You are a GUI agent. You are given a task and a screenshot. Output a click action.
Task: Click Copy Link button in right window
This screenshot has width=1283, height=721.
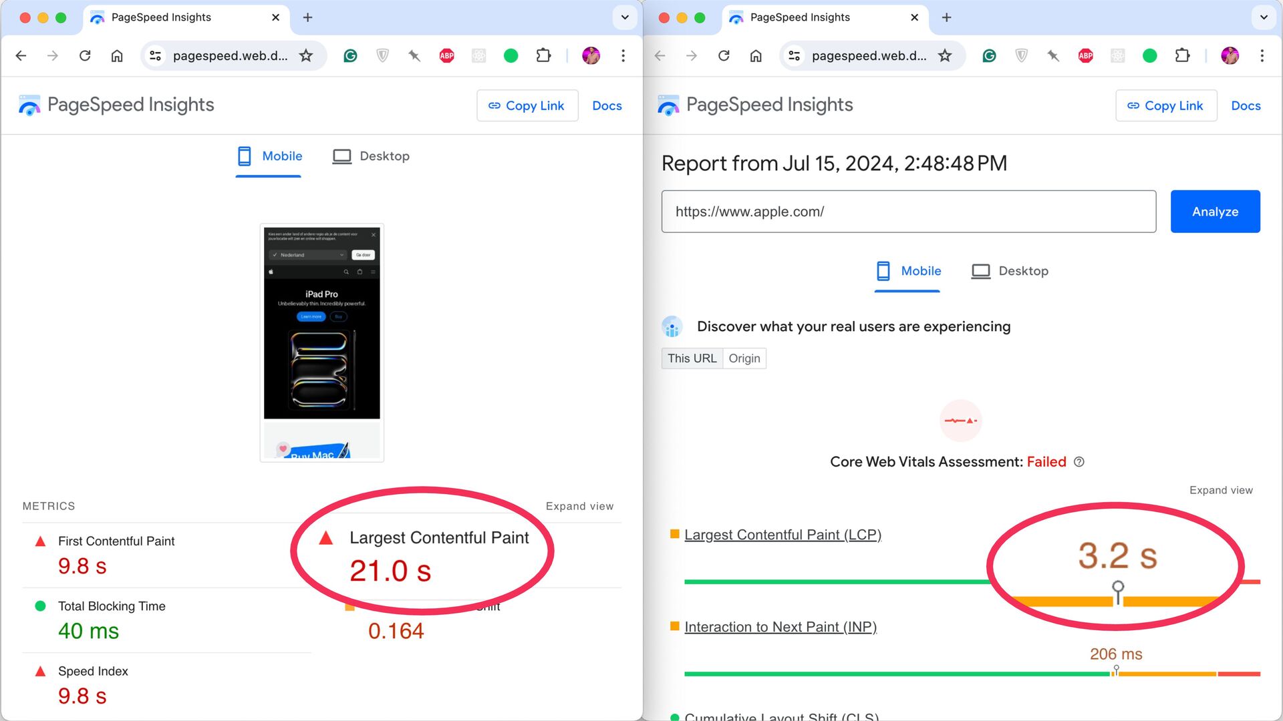coord(1166,105)
